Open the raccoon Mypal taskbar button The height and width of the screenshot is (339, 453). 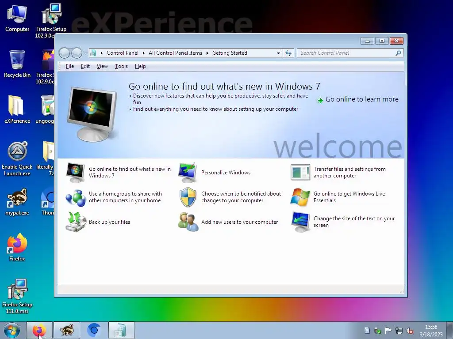pyautogui.click(x=67, y=330)
